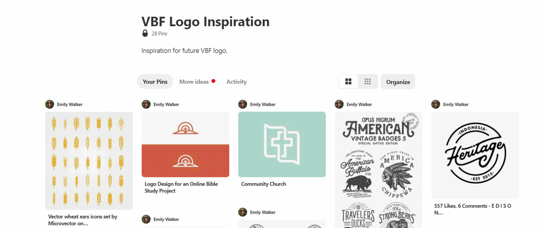This screenshot has width=542, height=228.
Task: Switch to large grid view
Action: pos(348,82)
